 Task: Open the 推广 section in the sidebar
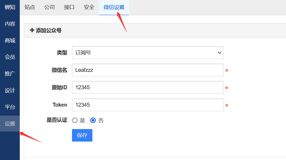tap(10, 74)
